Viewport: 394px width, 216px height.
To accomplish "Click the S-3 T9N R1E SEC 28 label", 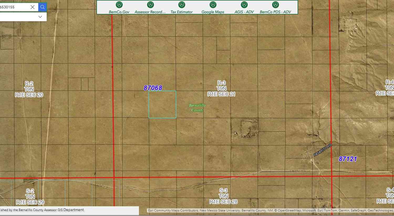I will click(224, 196).
